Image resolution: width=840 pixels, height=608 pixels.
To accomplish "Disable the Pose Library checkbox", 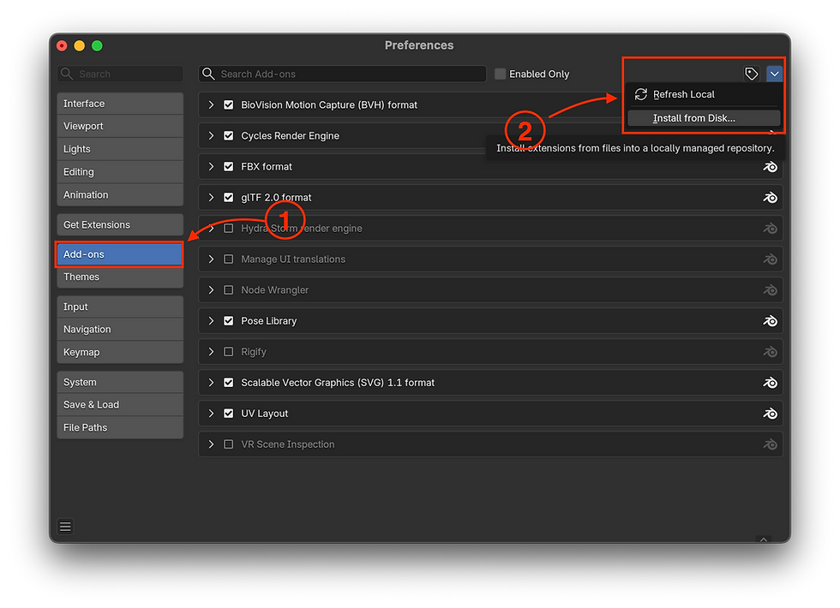I will [229, 321].
